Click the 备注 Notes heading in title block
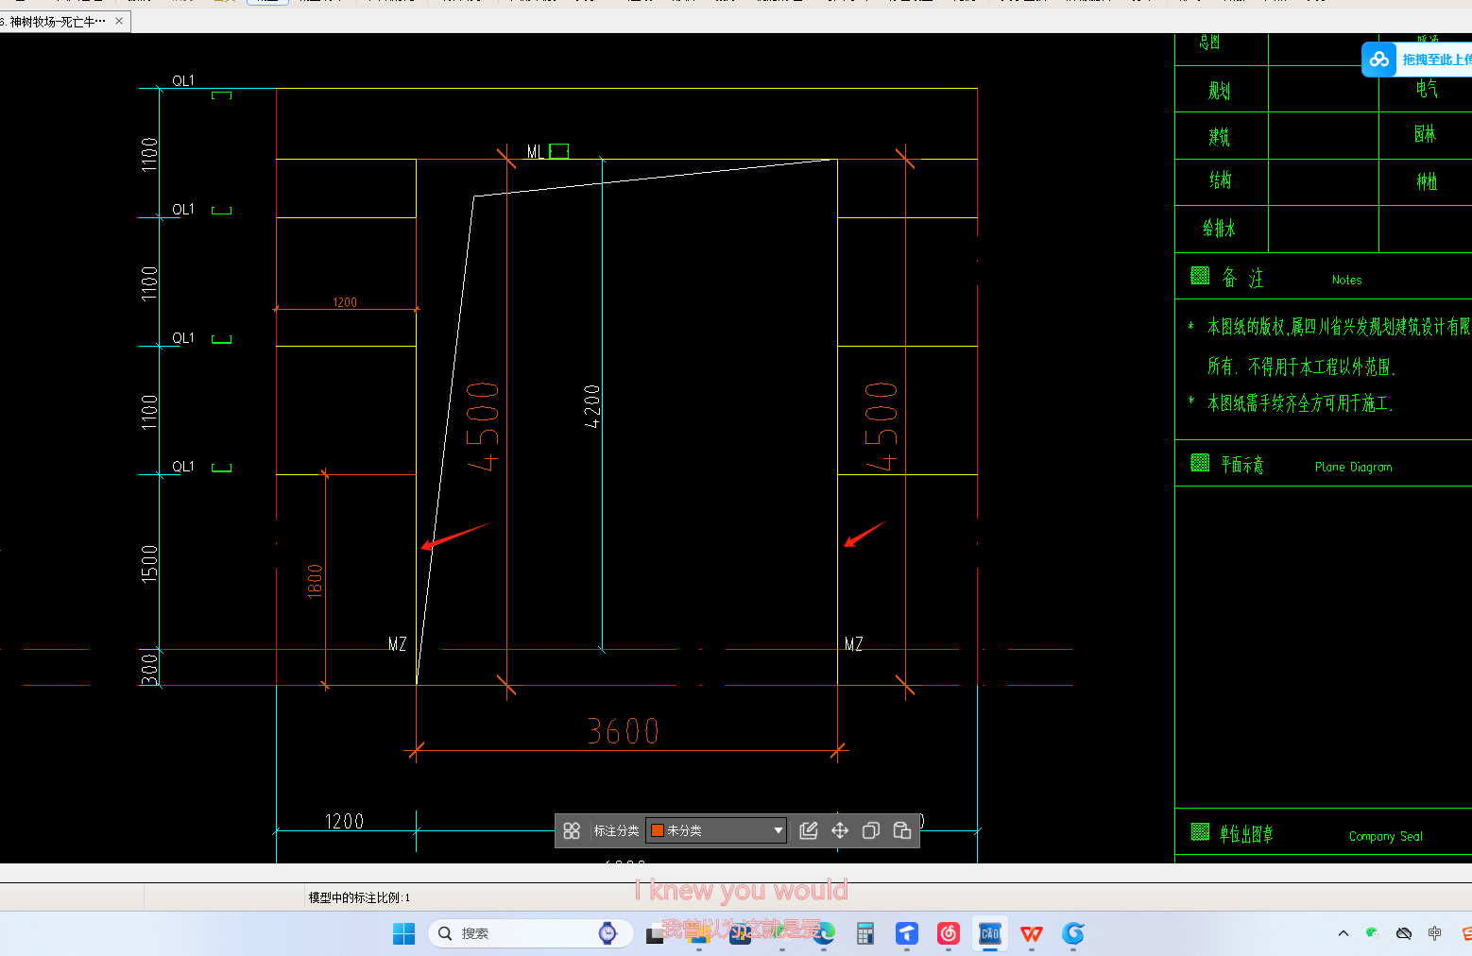 [1242, 278]
